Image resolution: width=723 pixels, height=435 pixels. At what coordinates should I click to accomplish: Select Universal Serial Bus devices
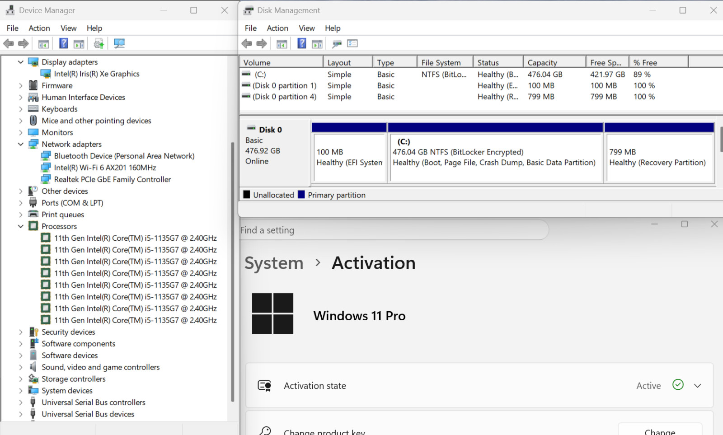click(88, 414)
